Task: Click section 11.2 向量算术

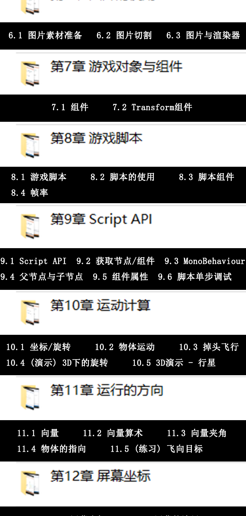Action: point(113,433)
